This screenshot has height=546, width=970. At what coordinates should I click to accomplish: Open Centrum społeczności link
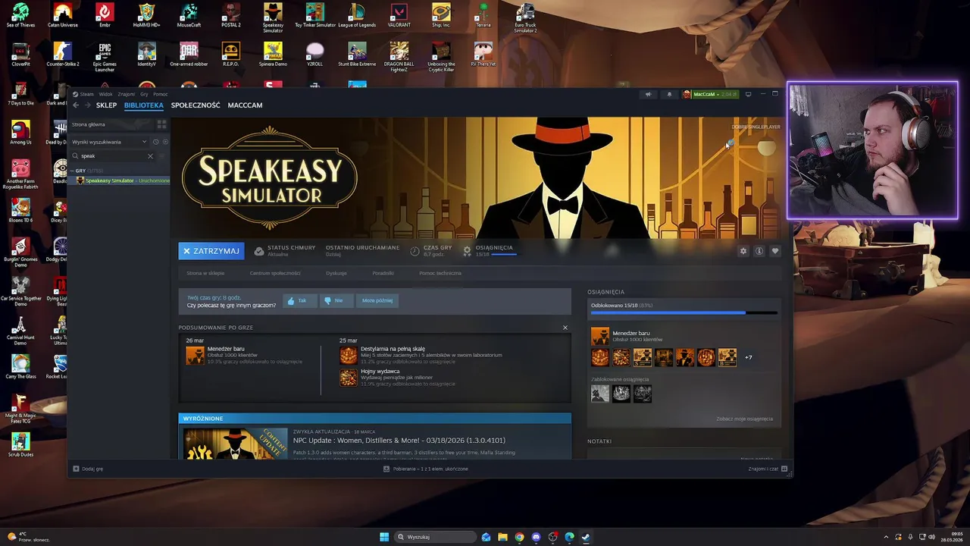coord(275,273)
